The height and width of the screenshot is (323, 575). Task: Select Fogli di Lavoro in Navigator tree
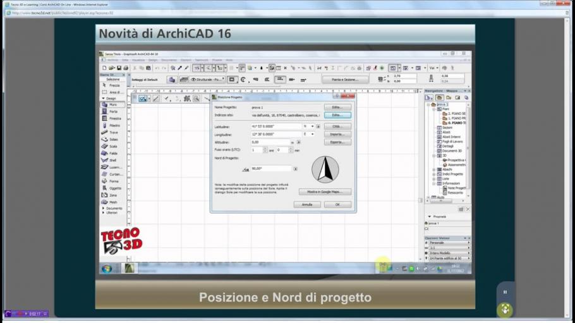click(450, 142)
